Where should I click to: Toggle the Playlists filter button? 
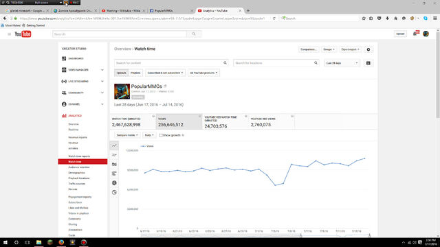135,73
